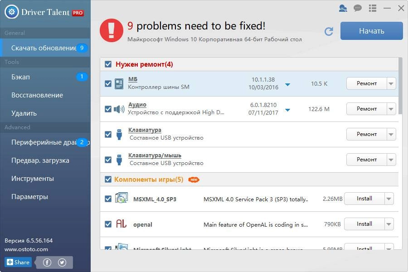Uncheck the MSXML_4.0_SP3 checkbox

point(108,199)
